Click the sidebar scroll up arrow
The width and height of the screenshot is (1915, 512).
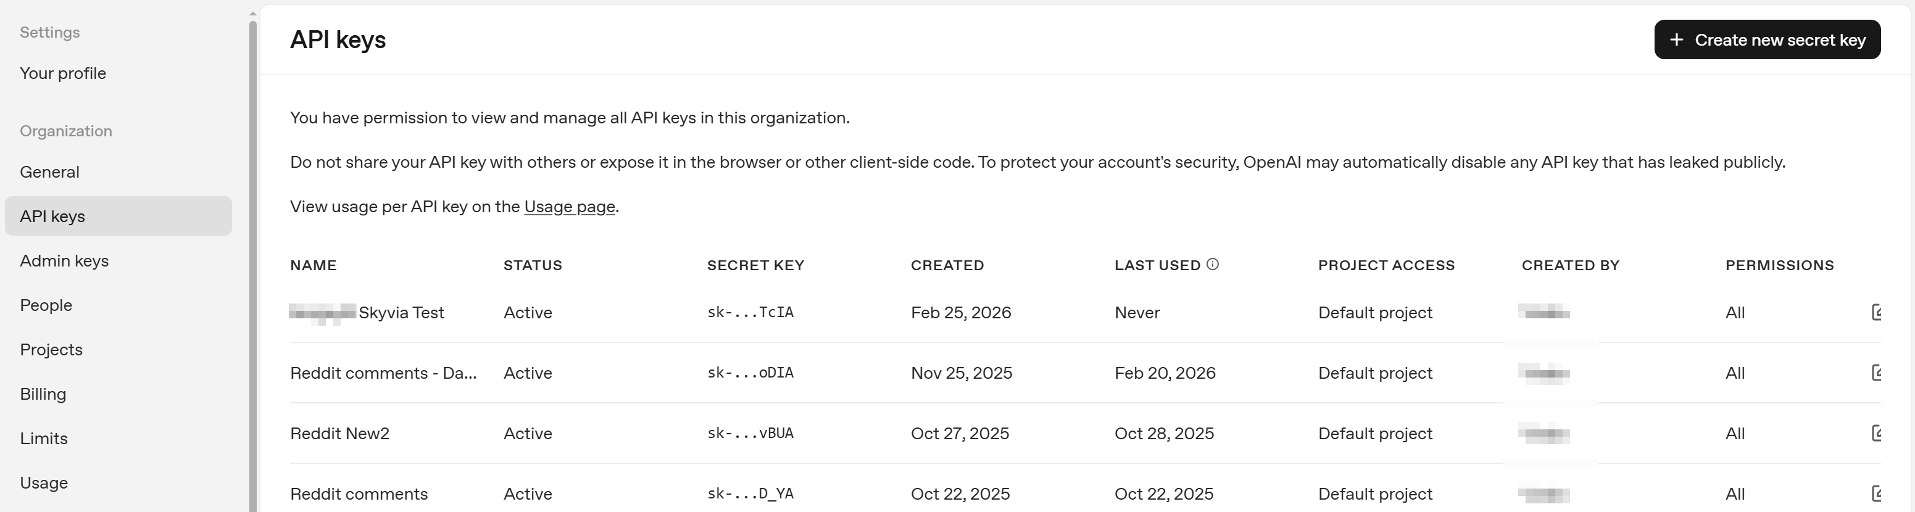(253, 14)
